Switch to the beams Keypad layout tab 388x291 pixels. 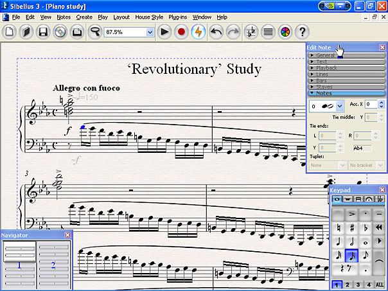(358, 199)
